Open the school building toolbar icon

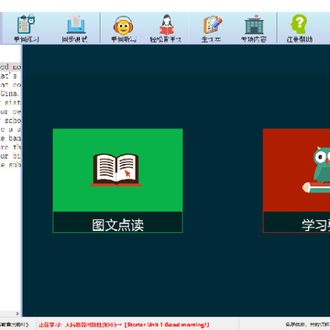point(254,28)
